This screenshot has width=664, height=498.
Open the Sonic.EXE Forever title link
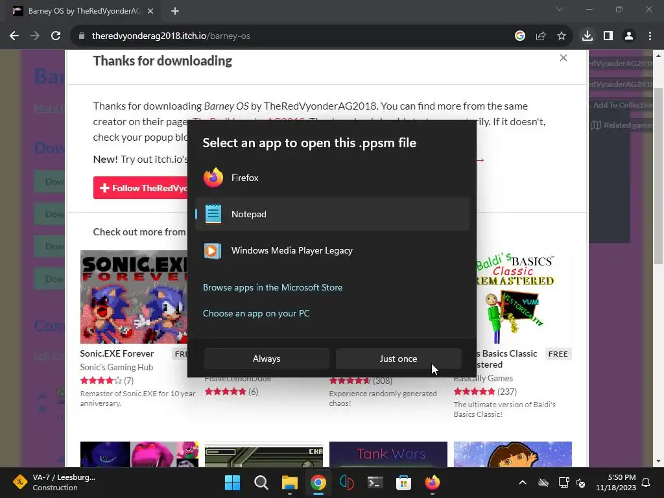(x=117, y=353)
